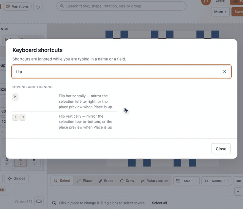243x209 pixels.
Task: Click the Flip horizontally description text
Action: click(85, 101)
